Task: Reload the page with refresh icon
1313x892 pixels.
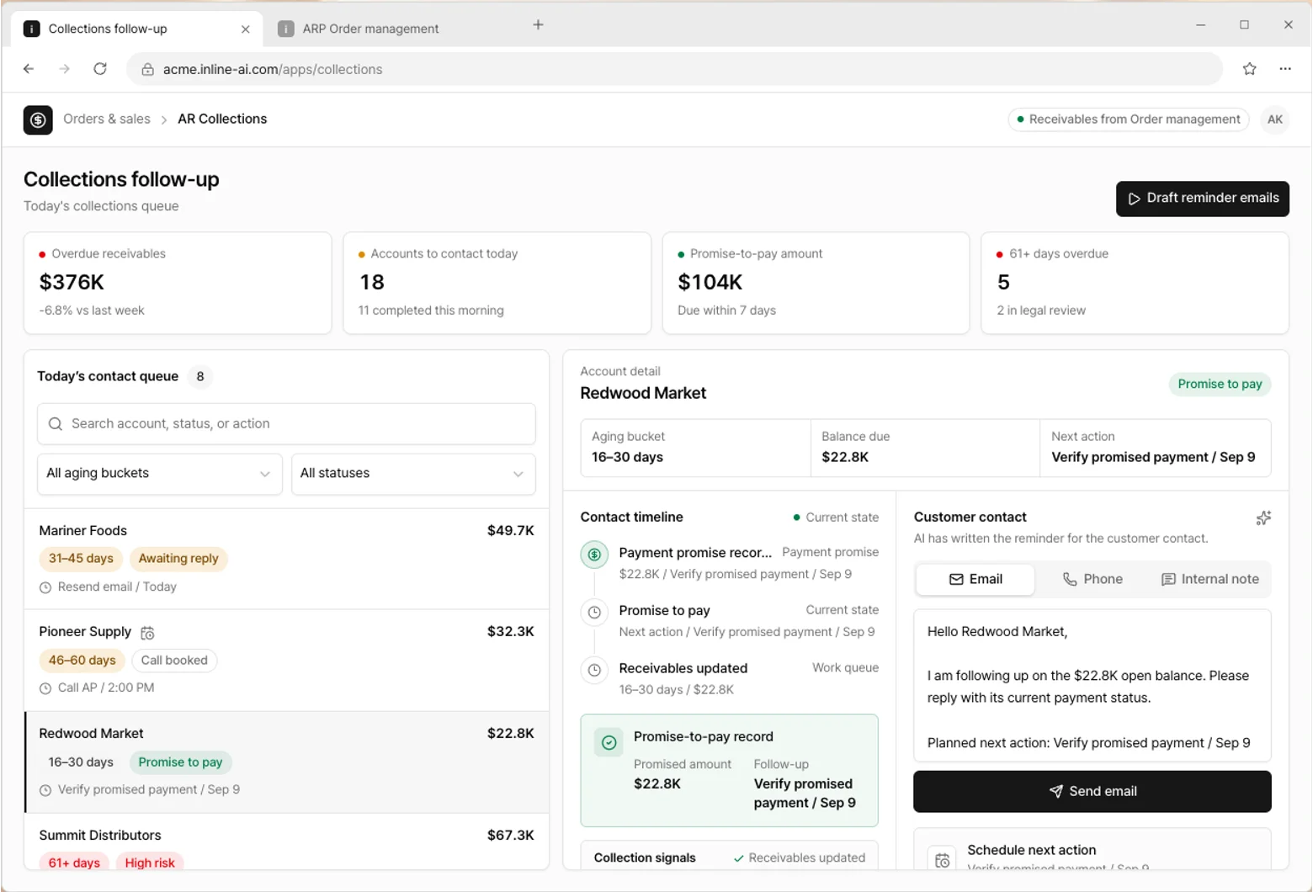Action: click(100, 69)
